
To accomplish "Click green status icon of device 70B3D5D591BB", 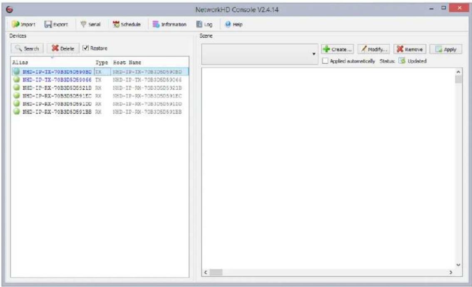I will coord(17,111).
